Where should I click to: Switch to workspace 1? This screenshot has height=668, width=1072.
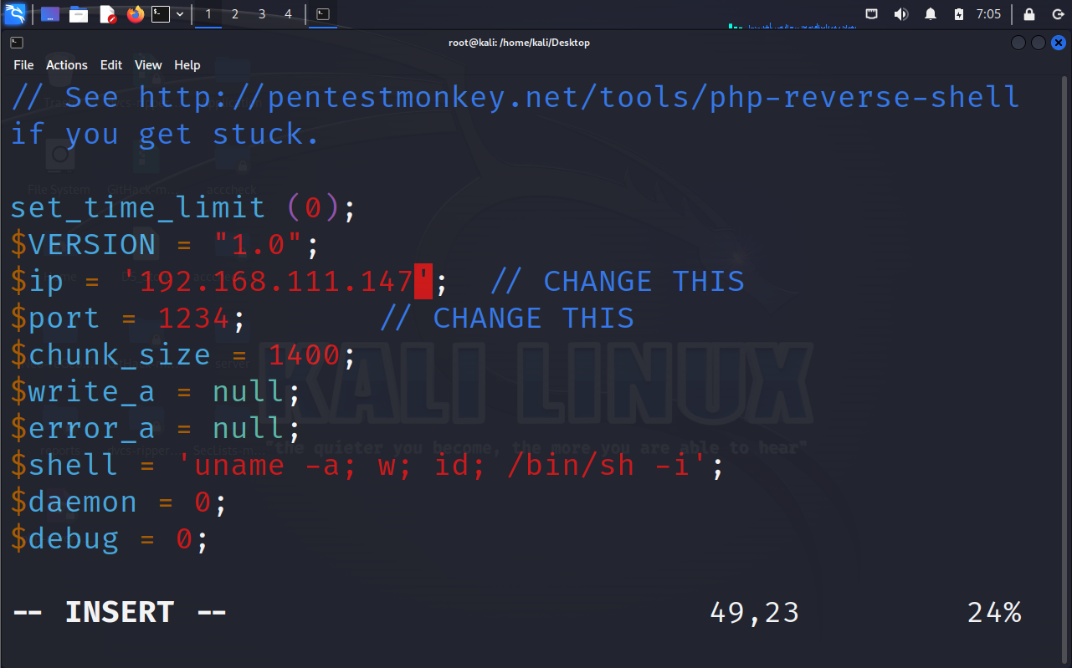tap(208, 14)
